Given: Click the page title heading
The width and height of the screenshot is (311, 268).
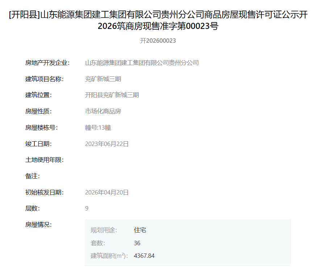Looking at the screenshot, I should [x=158, y=20].
